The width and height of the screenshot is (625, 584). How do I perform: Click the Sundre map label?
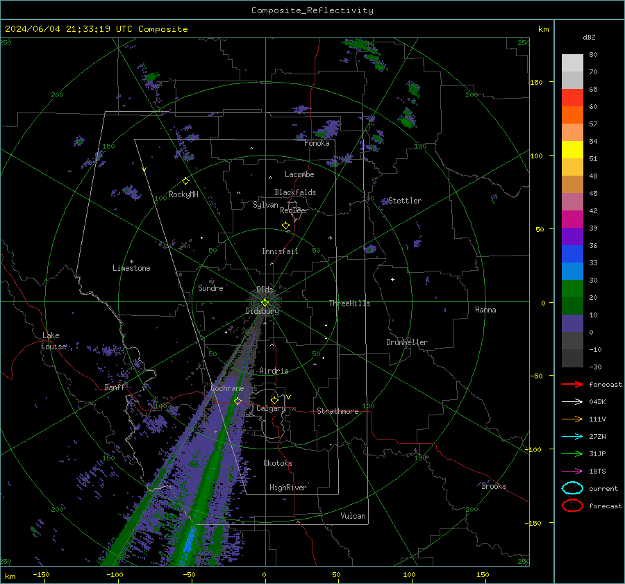click(210, 287)
